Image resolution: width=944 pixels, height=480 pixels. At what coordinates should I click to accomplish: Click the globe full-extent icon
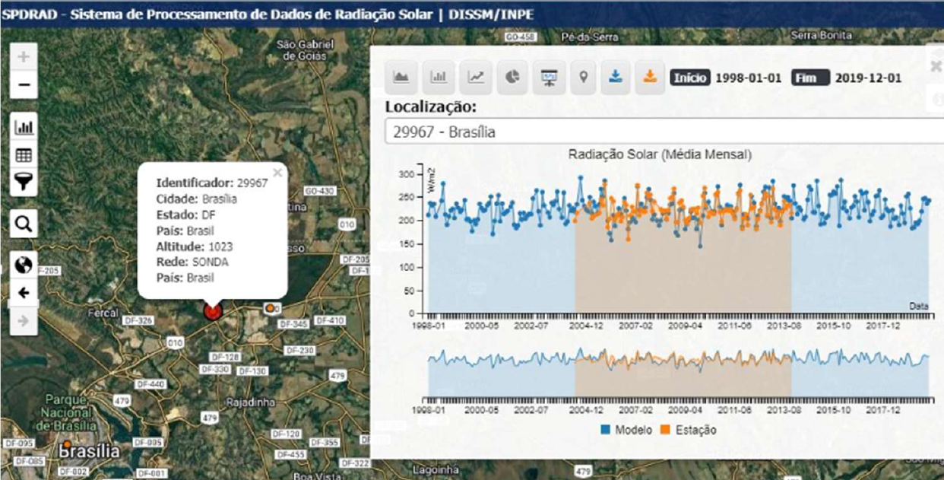(24, 265)
